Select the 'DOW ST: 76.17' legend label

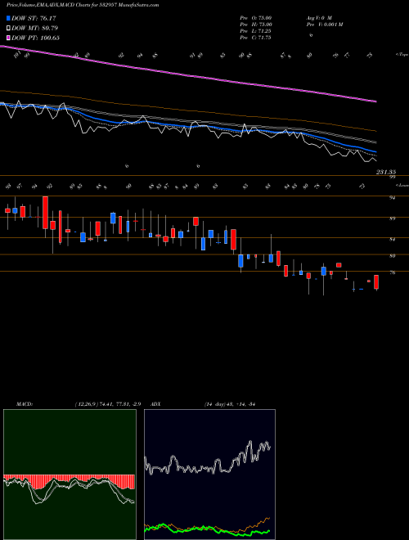34,18
